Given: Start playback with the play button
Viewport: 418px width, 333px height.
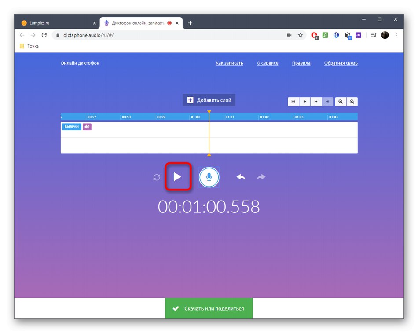Looking at the screenshot, I should [177, 177].
